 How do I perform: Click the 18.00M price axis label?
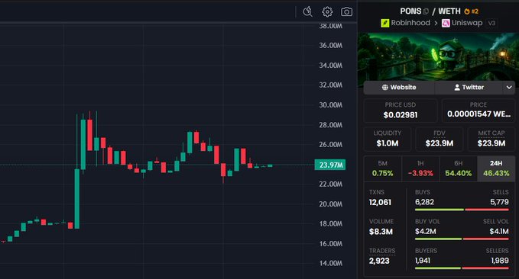click(330, 224)
